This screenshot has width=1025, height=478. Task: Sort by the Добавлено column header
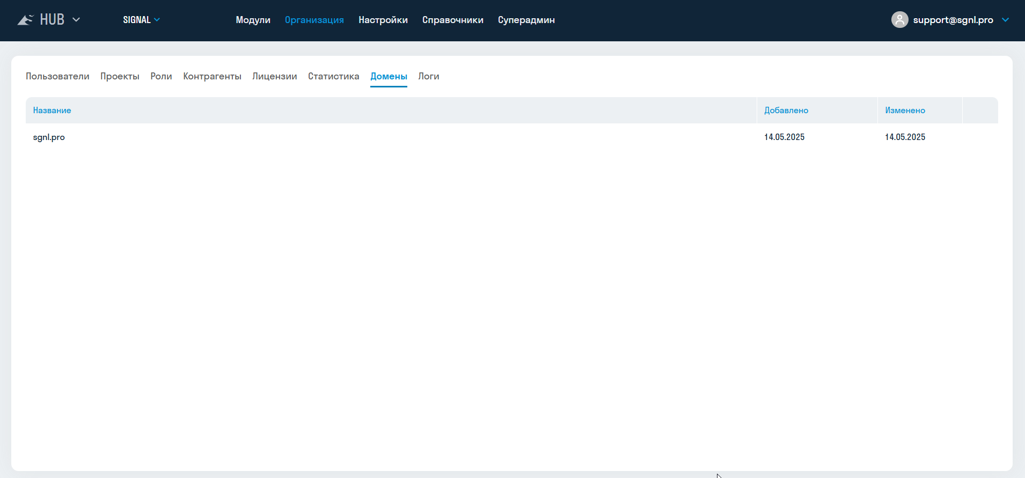click(786, 111)
